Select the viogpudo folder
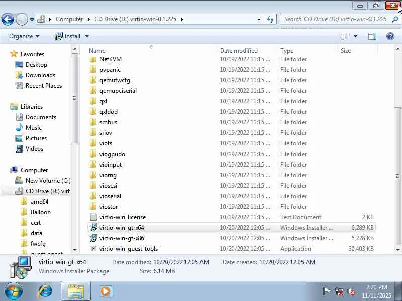Viewport: 402px width, 301px height. click(112, 154)
